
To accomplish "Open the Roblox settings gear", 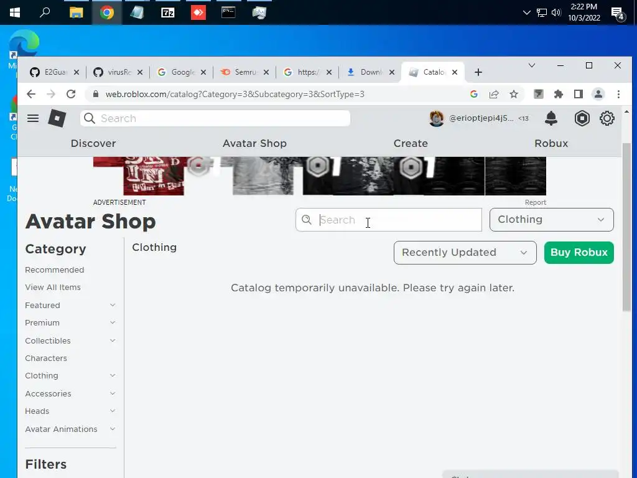I will [607, 118].
